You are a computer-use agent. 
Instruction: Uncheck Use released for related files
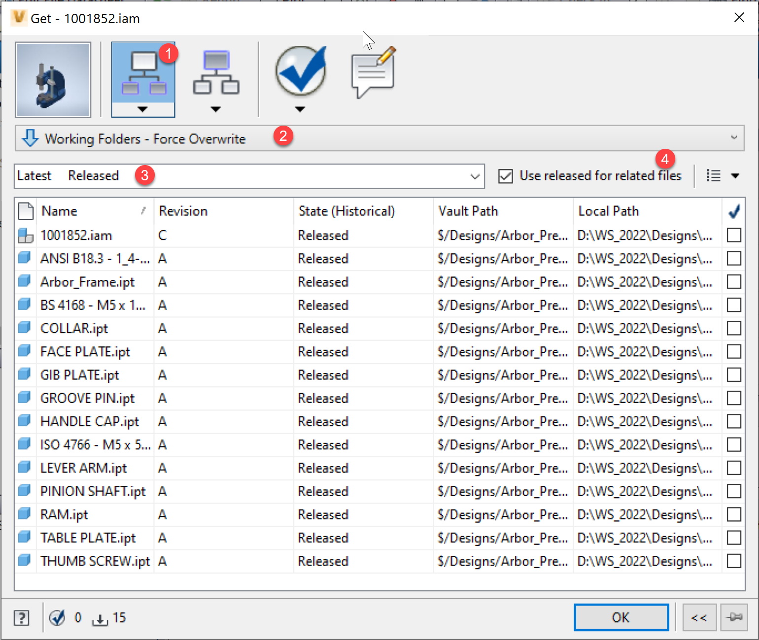tap(506, 175)
